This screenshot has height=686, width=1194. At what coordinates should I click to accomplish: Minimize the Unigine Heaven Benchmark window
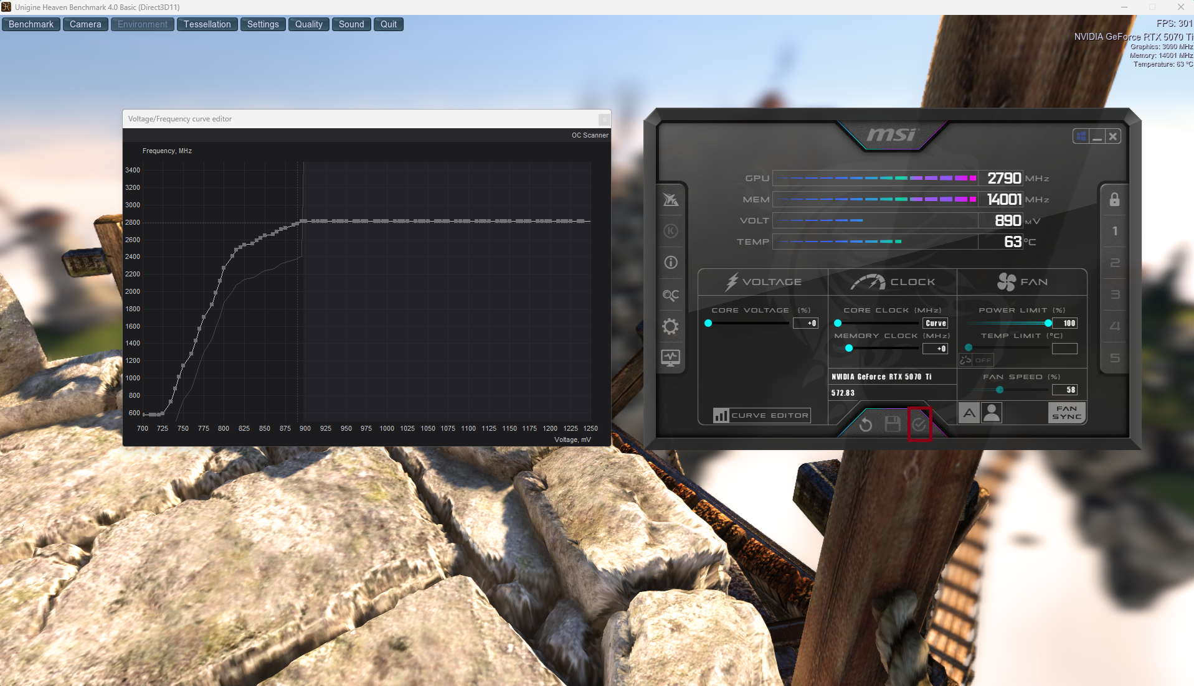point(1124,7)
